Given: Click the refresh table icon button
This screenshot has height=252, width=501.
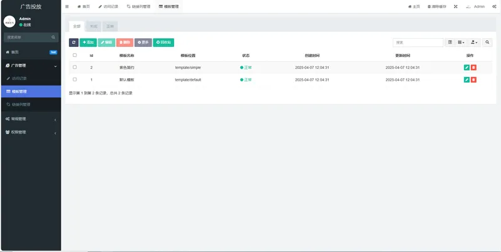Looking at the screenshot, I should click(73, 43).
